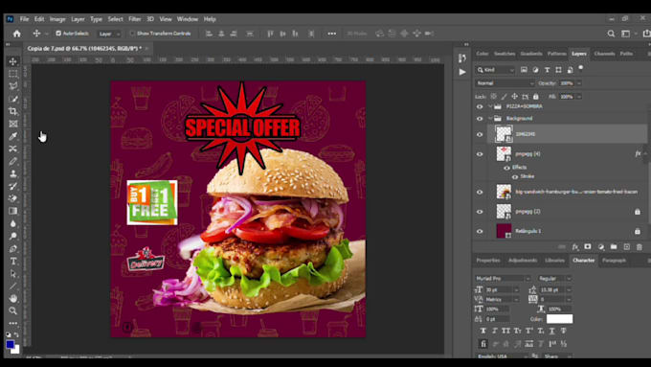Select the Blur tool
Viewport: 651px width, 367px height.
pyautogui.click(x=12, y=223)
